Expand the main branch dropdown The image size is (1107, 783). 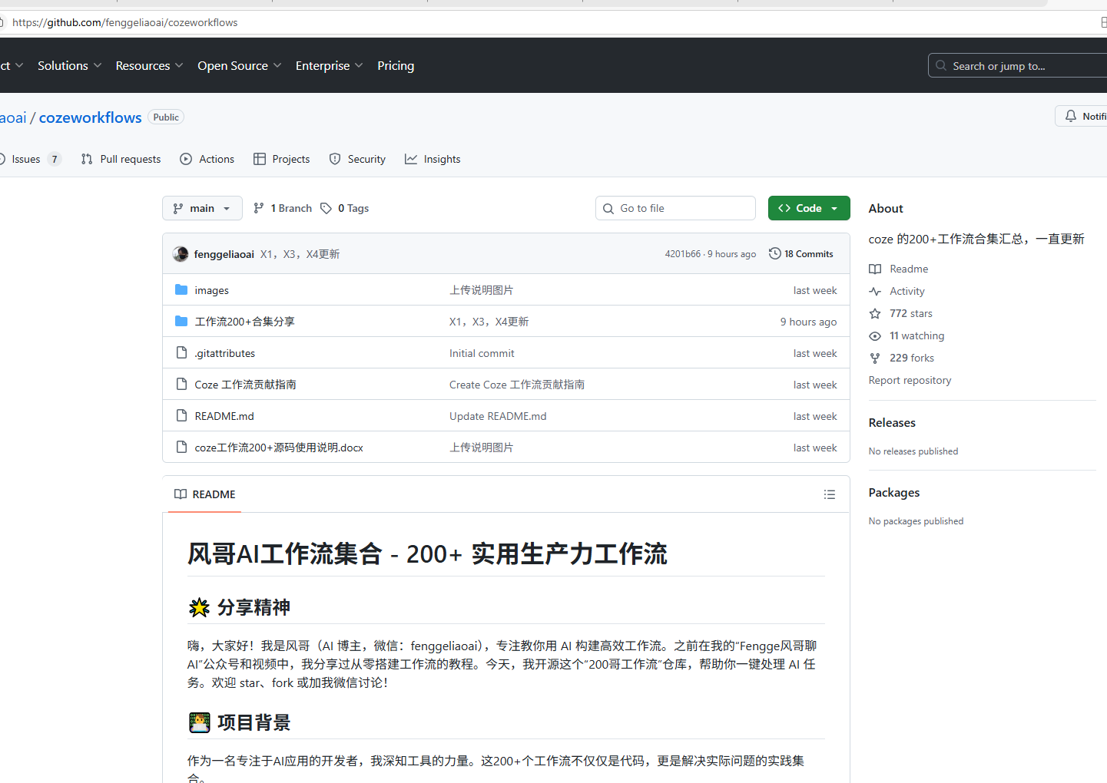202,208
